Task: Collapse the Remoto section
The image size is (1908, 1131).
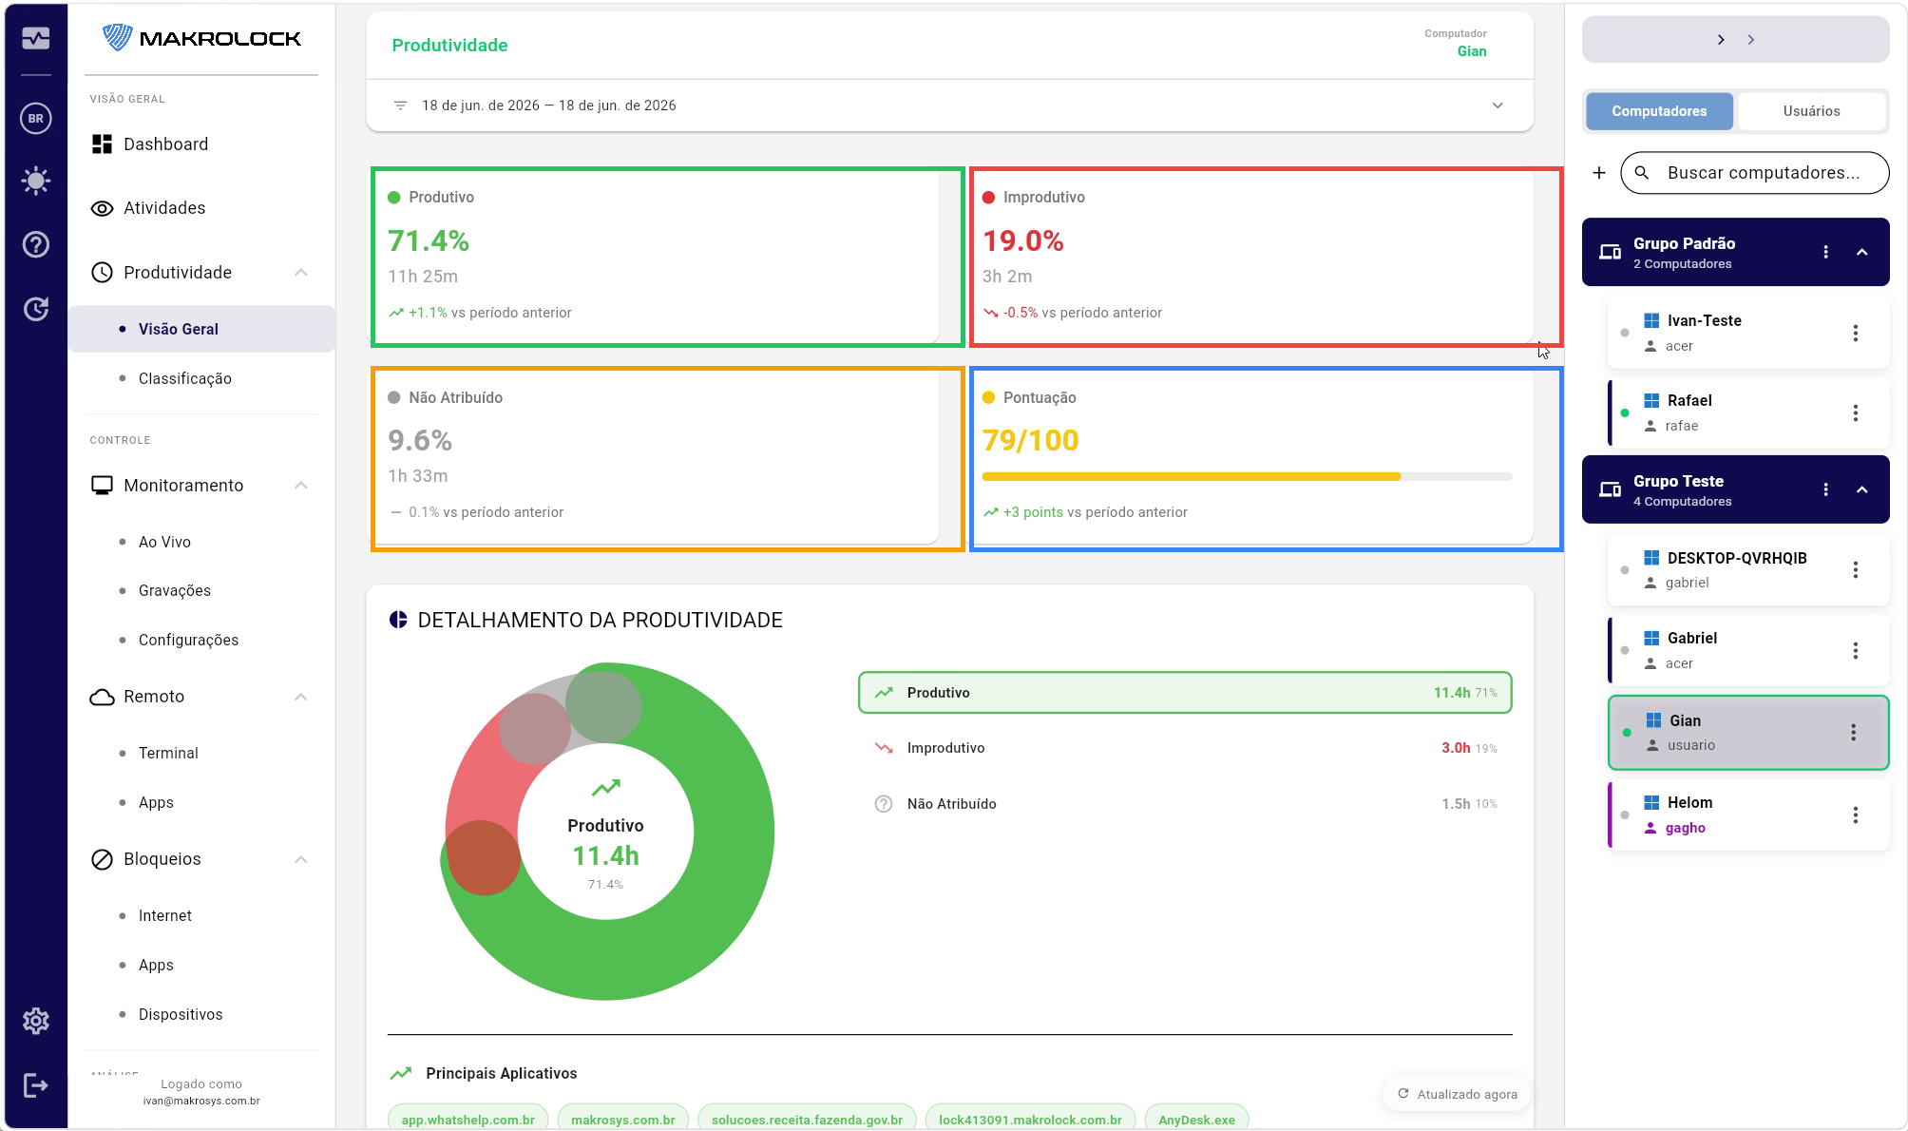Action: [x=300, y=697]
